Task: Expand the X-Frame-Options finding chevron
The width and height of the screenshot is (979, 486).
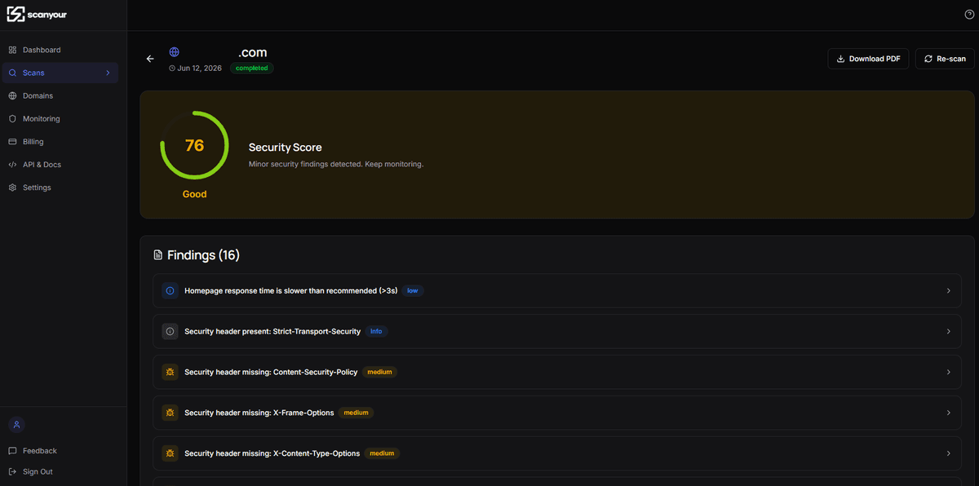Action: click(x=948, y=413)
